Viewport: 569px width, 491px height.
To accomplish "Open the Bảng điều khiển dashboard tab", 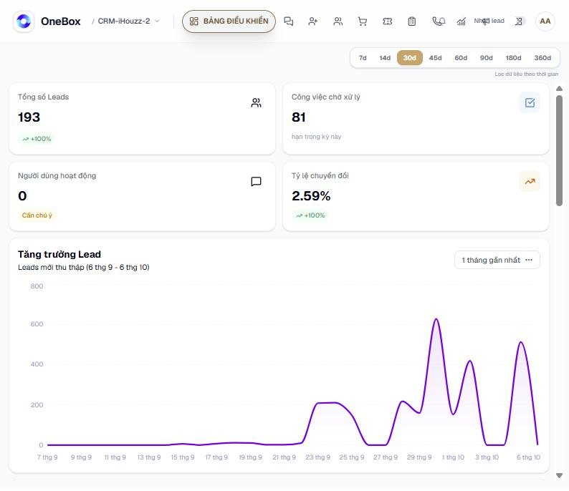I will [x=229, y=21].
